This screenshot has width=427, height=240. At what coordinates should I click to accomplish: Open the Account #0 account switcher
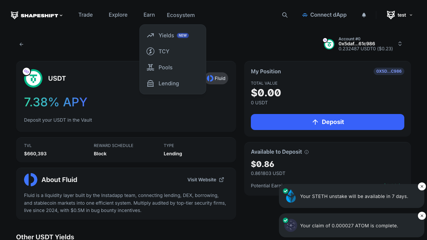pos(400,43)
